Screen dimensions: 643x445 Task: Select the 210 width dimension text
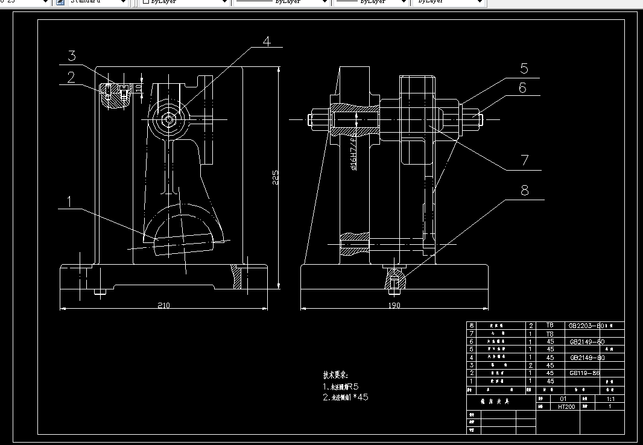tap(163, 305)
